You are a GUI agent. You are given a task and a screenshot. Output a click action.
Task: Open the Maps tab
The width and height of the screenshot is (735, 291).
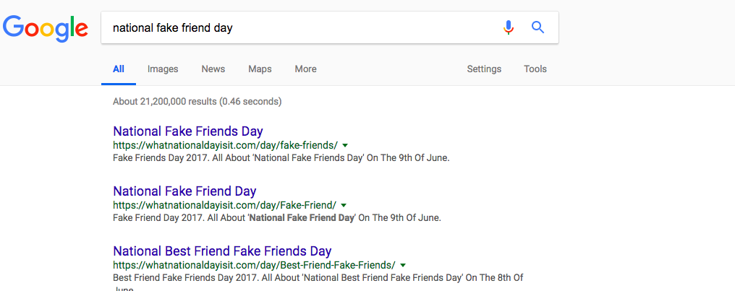tap(260, 69)
